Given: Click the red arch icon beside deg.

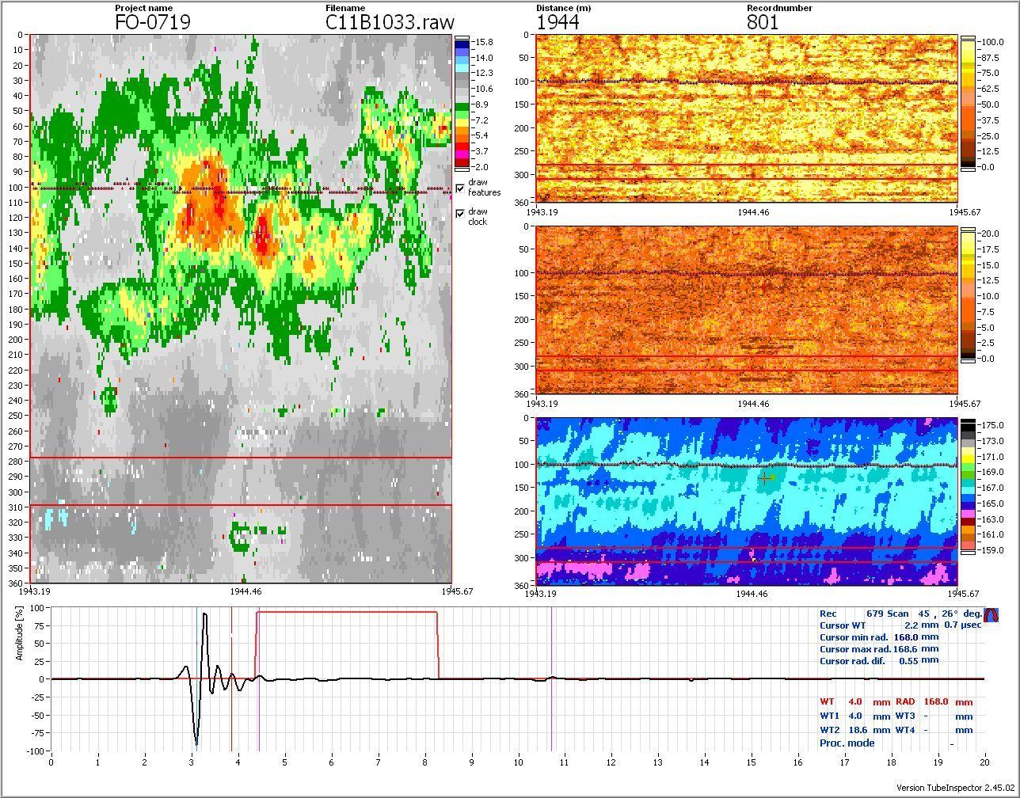Looking at the screenshot, I should pyautogui.click(x=990, y=614).
